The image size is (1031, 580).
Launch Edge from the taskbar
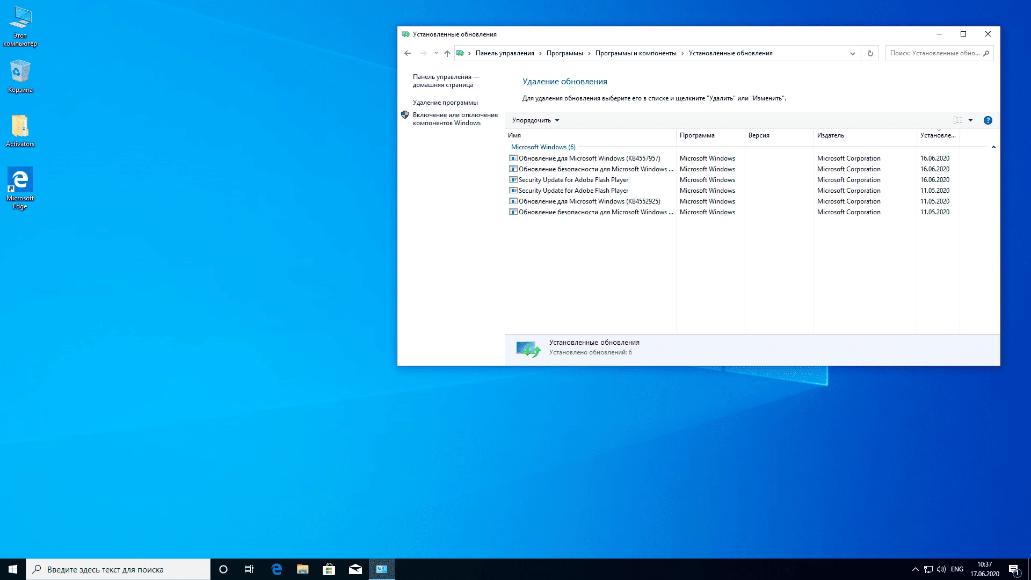coord(277,569)
